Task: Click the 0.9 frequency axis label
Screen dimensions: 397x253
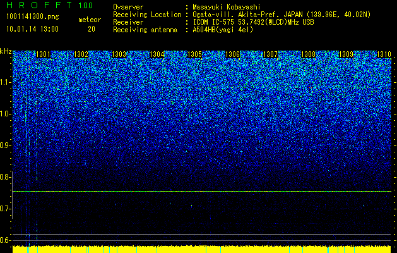Action: pos(6,145)
